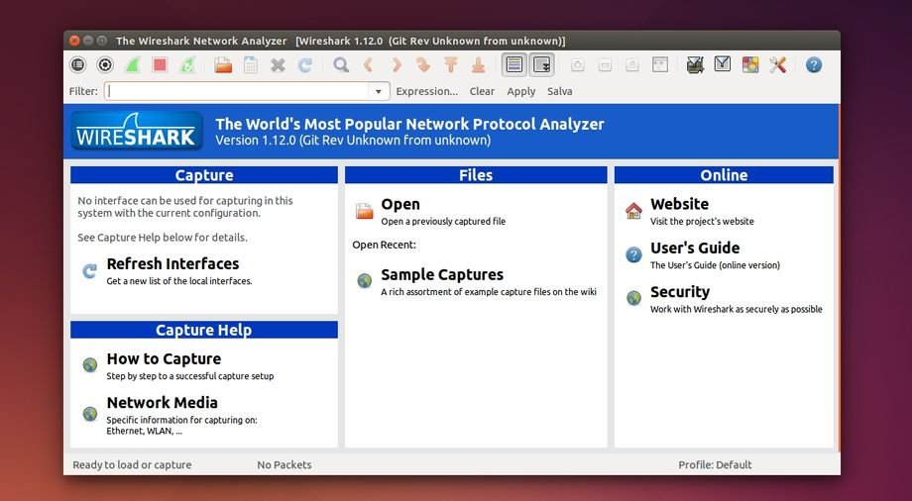Toggle packet colorize button in toolbar
The height and width of the screenshot is (501, 912).
pyautogui.click(x=513, y=65)
